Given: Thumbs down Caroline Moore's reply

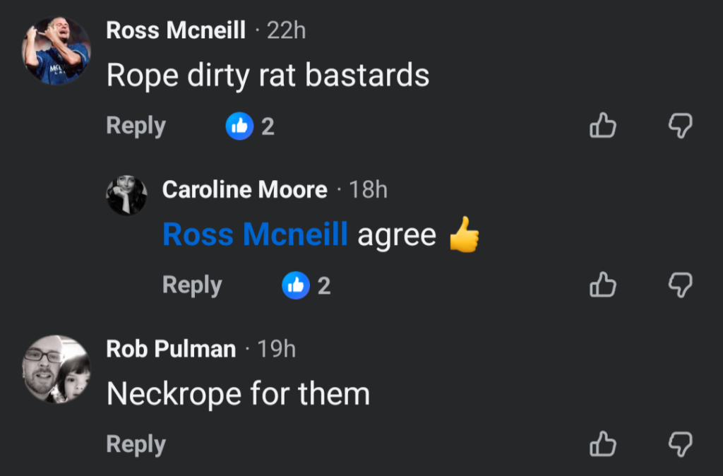Looking at the screenshot, I should point(680,285).
